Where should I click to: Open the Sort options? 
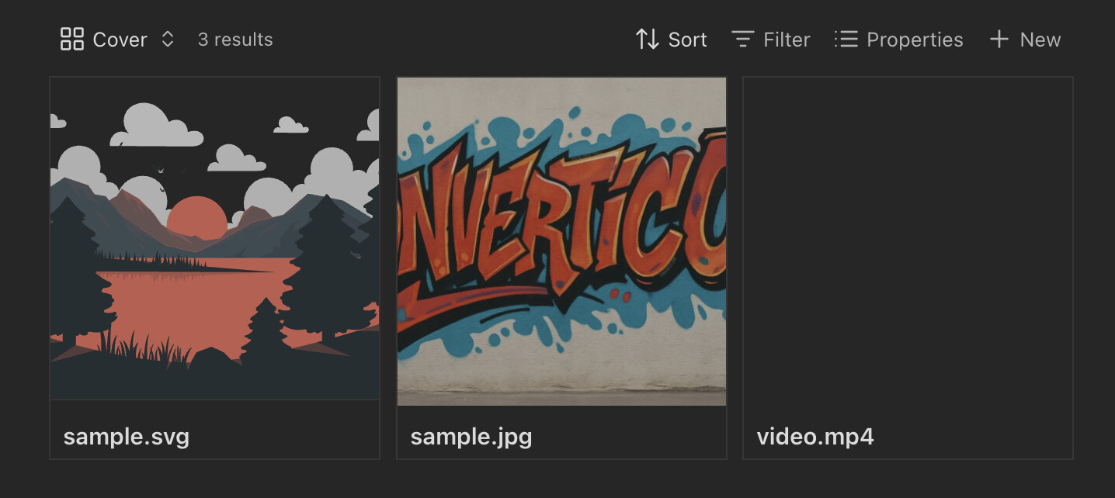click(x=671, y=40)
